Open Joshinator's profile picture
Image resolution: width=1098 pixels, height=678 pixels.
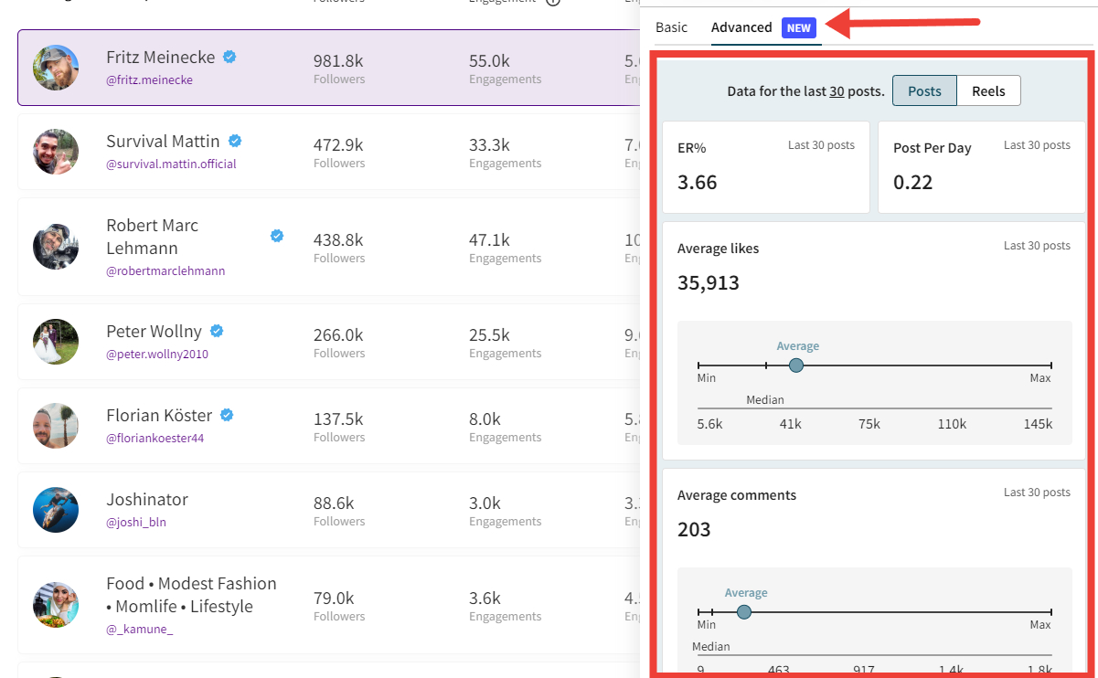click(56, 510)
